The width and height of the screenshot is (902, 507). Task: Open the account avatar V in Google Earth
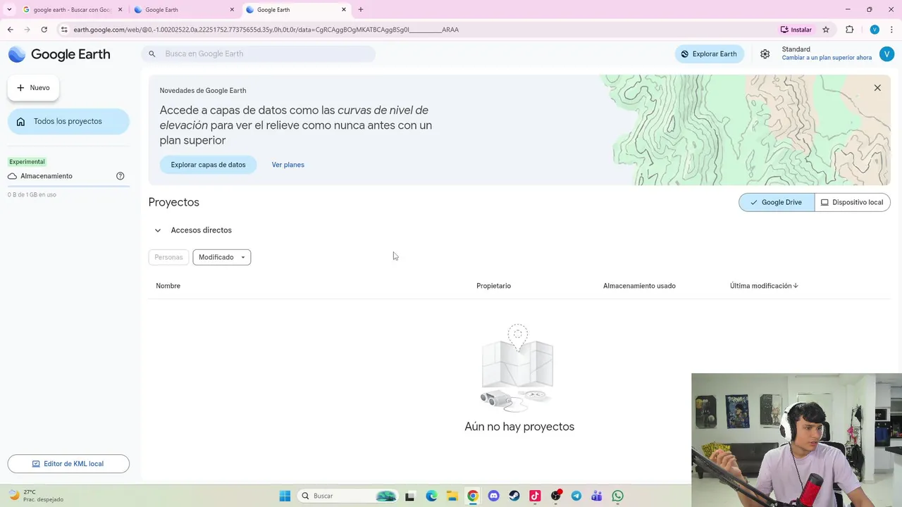pyautogui.click(x=886, y=54)
